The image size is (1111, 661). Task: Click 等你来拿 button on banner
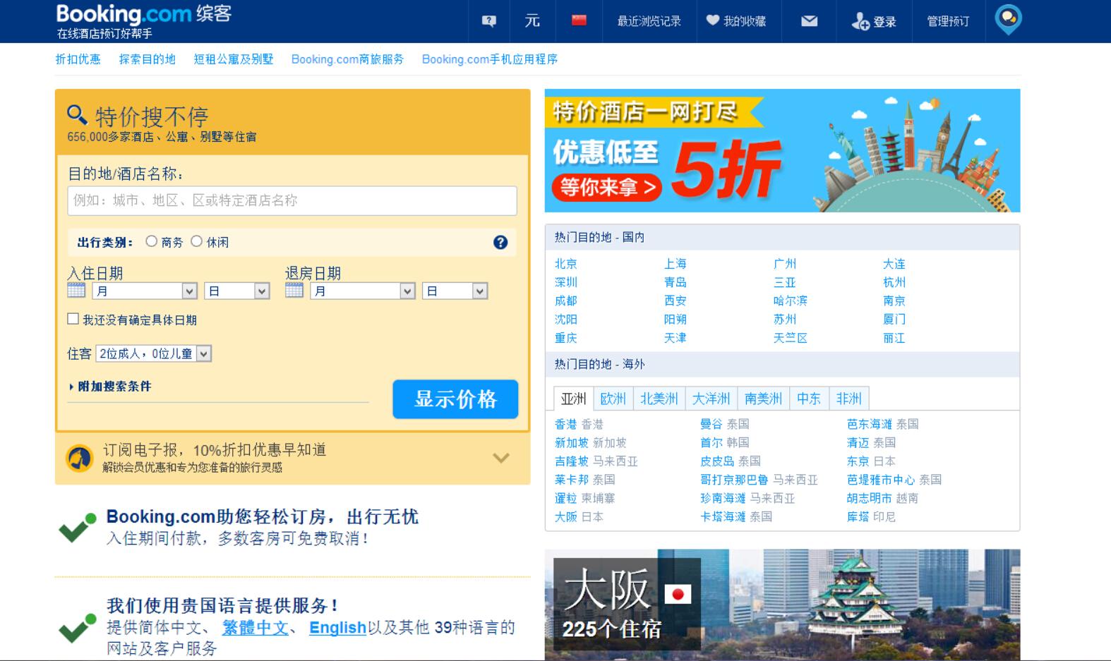point(607,187)
